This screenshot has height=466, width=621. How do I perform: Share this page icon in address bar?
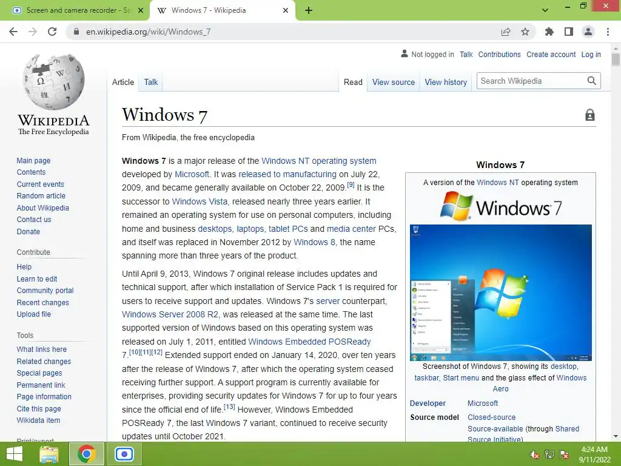pyautogui.click(x=506, y=32)
